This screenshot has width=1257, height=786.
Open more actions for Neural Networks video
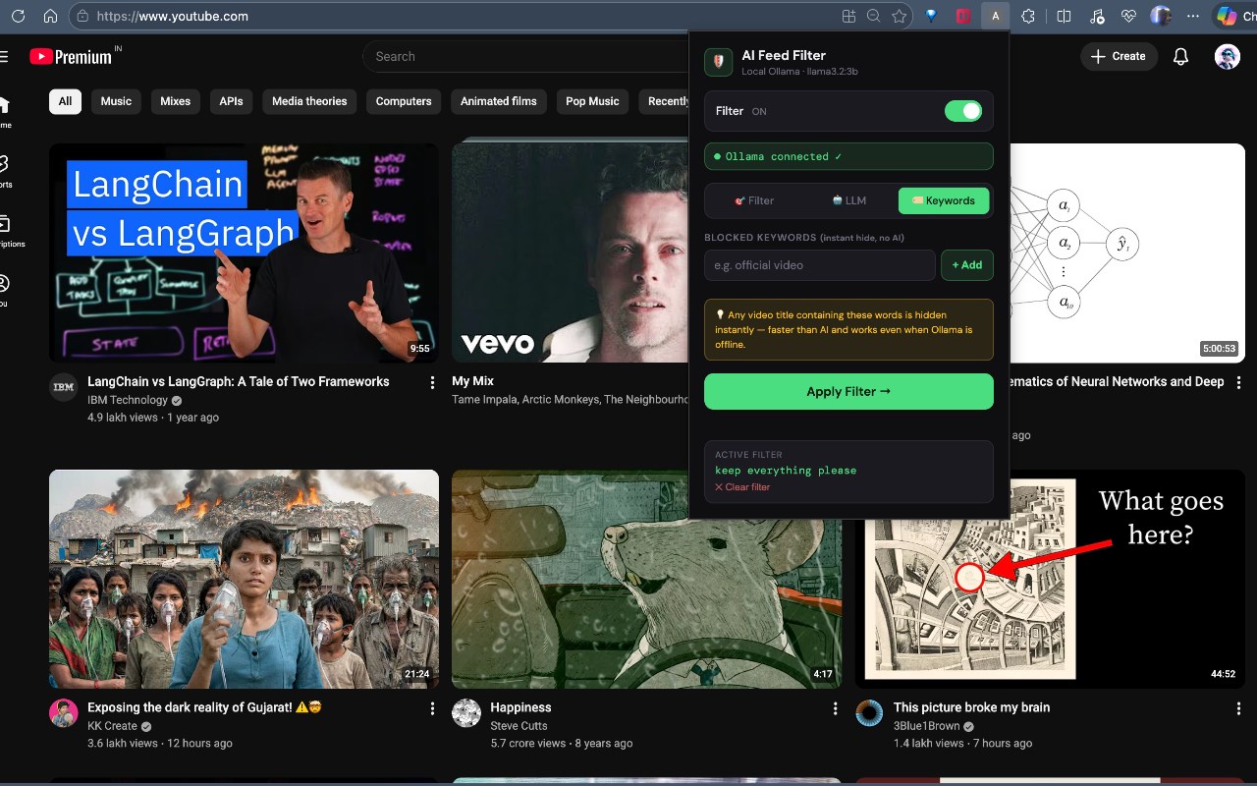pyautogui.click(x=1238, y=382)
